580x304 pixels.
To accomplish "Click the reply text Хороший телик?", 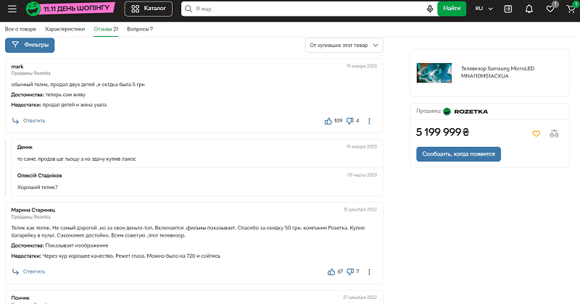I will pos(38,187).
